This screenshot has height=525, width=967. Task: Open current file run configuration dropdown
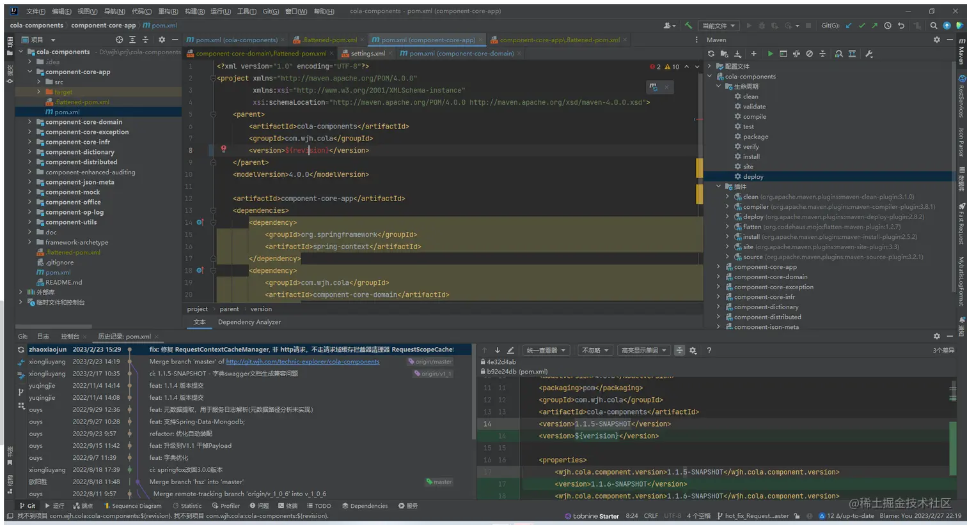719,26
